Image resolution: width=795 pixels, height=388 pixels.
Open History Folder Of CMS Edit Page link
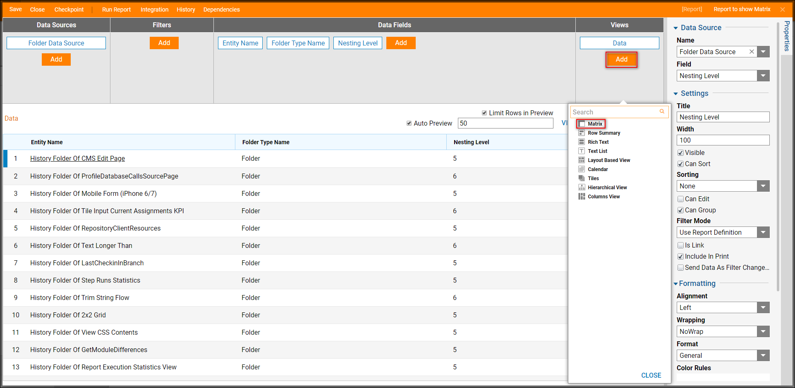point(77,158)
